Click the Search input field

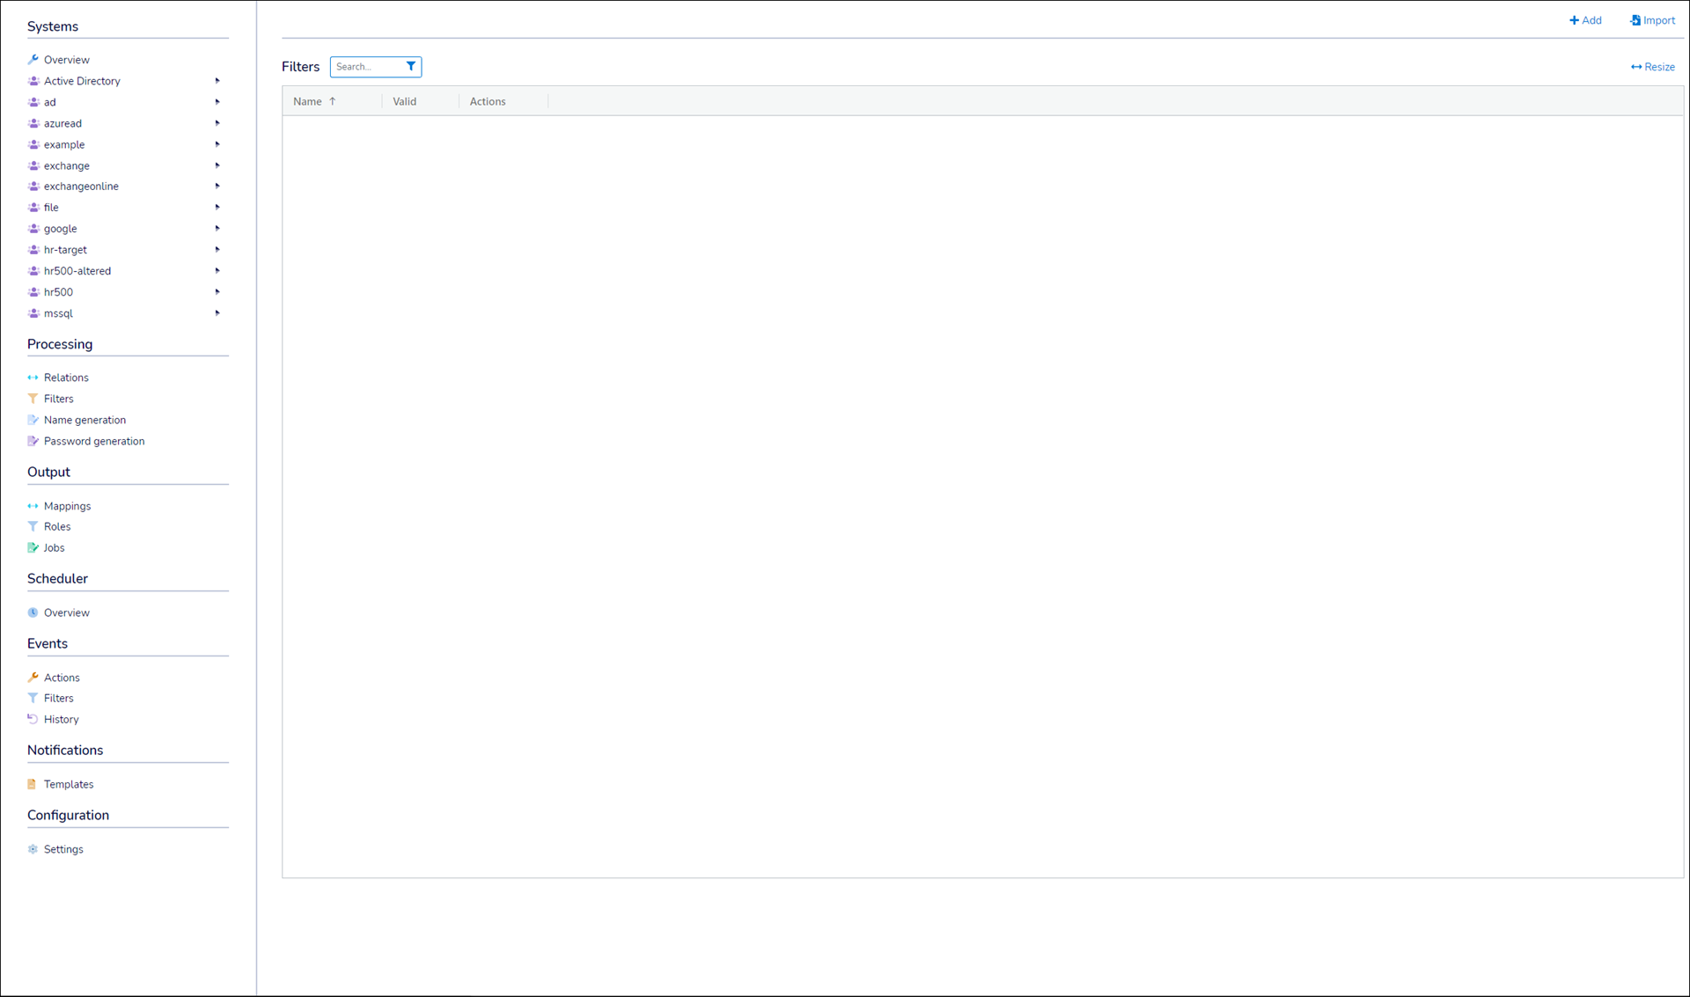point(365,66)
